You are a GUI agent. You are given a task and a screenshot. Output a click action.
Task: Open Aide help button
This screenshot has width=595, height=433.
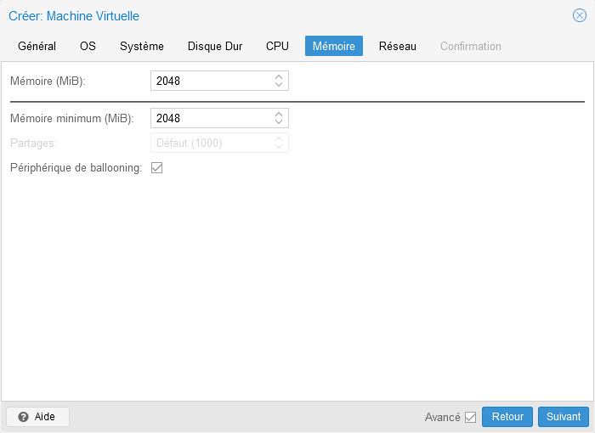pyautogui.click(x=37, y=417)
